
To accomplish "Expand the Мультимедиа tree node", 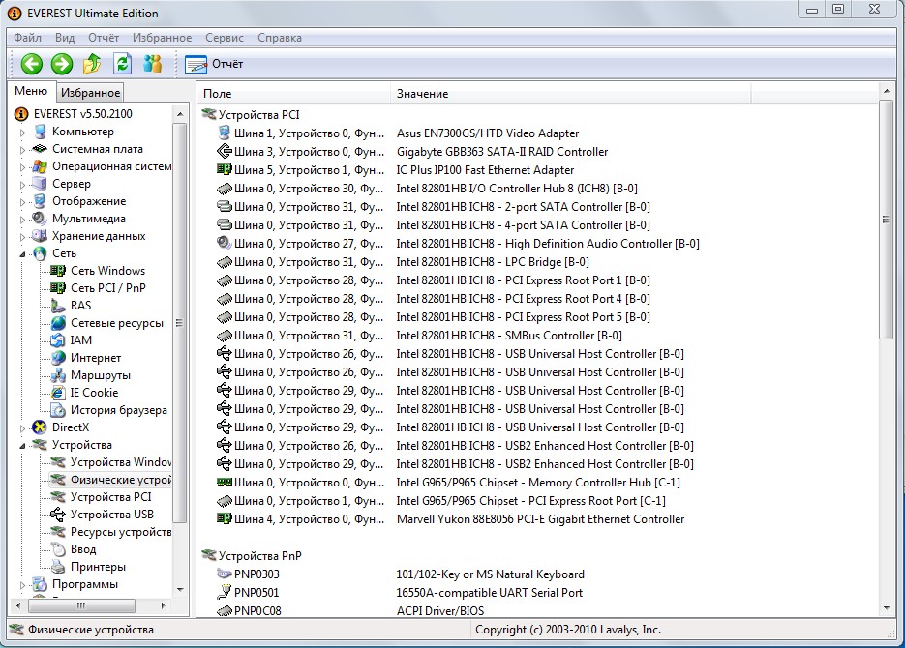I will pos(22,220).
